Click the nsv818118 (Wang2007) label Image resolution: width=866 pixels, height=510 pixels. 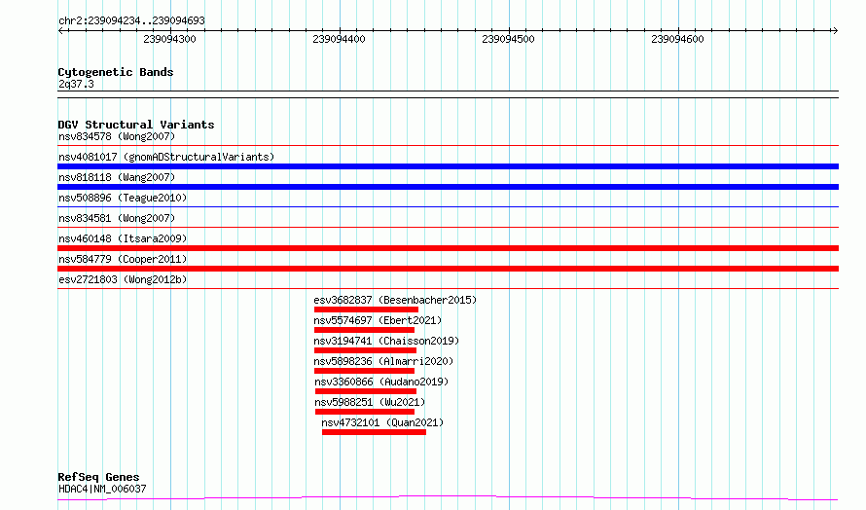(117, 177)
